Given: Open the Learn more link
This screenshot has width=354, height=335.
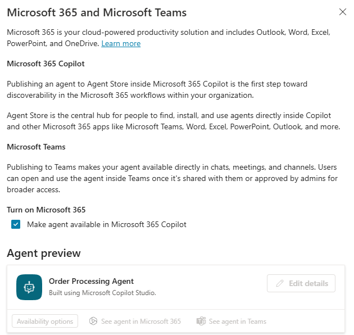Looking at the screenshot, I should (121, 43).
